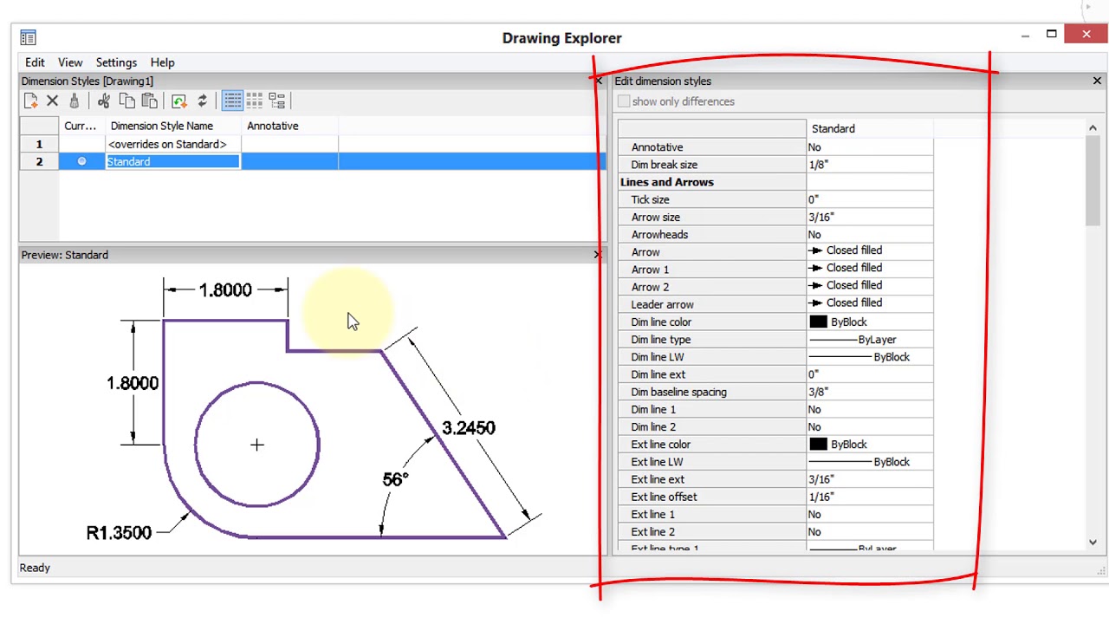Screen dimensions: 1109x624
Task: Toggle the Dim line 1 value
Action: pos(870,409)
